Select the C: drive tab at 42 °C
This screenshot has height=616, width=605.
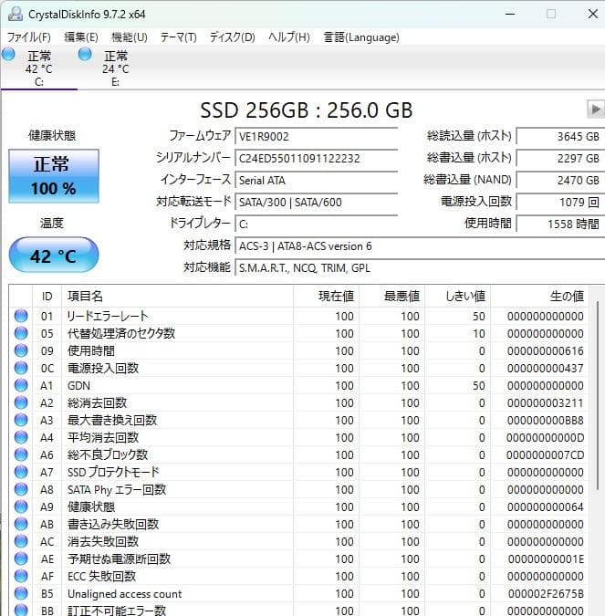39,68
